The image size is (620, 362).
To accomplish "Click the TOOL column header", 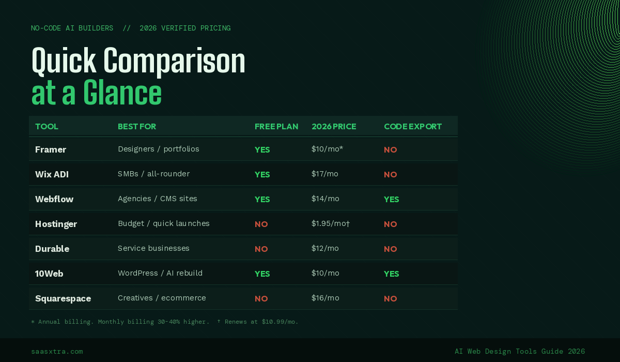I will coord(47,127).
